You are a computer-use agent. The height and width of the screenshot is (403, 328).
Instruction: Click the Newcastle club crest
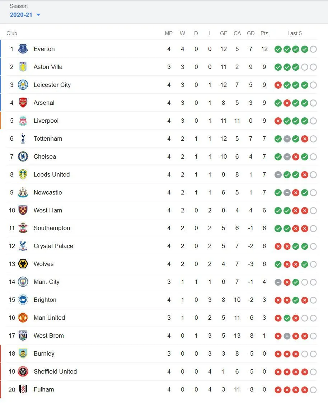(x=23, y=192)
